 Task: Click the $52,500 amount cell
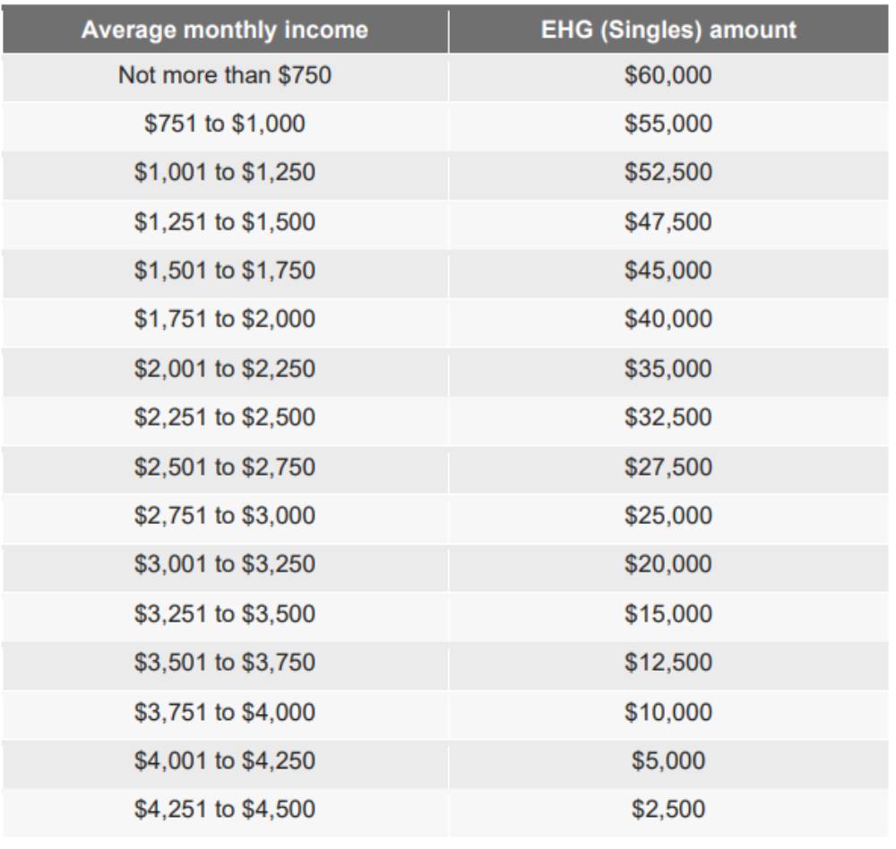pyautogui.click(x=668, y=172)
